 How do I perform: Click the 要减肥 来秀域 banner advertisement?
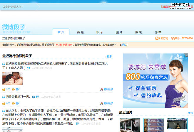tap(155, 80)
